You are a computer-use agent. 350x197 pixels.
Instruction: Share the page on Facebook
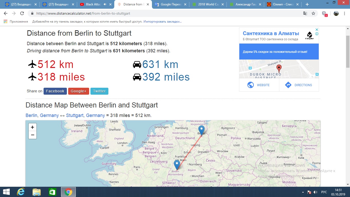point(55,91)
